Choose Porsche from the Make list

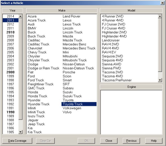69,72
